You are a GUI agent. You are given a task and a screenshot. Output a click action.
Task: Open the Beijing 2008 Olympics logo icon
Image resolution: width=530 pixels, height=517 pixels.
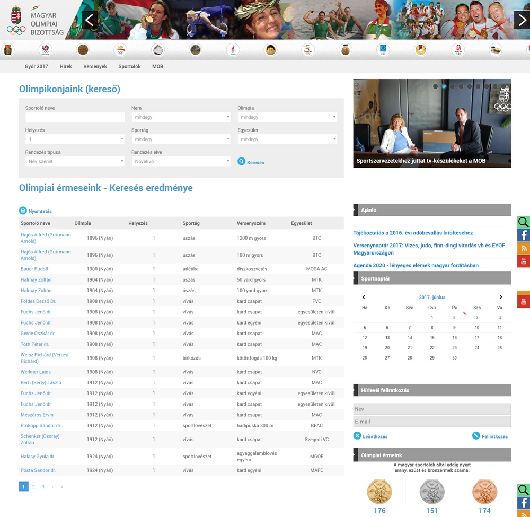pos(458,50)
